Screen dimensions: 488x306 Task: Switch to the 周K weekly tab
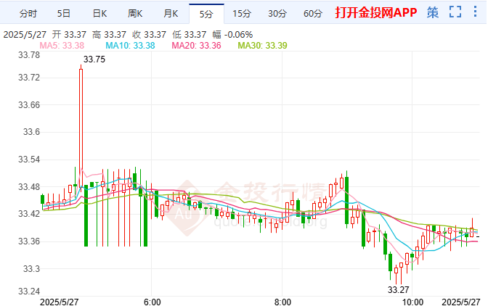pos(135,13)
